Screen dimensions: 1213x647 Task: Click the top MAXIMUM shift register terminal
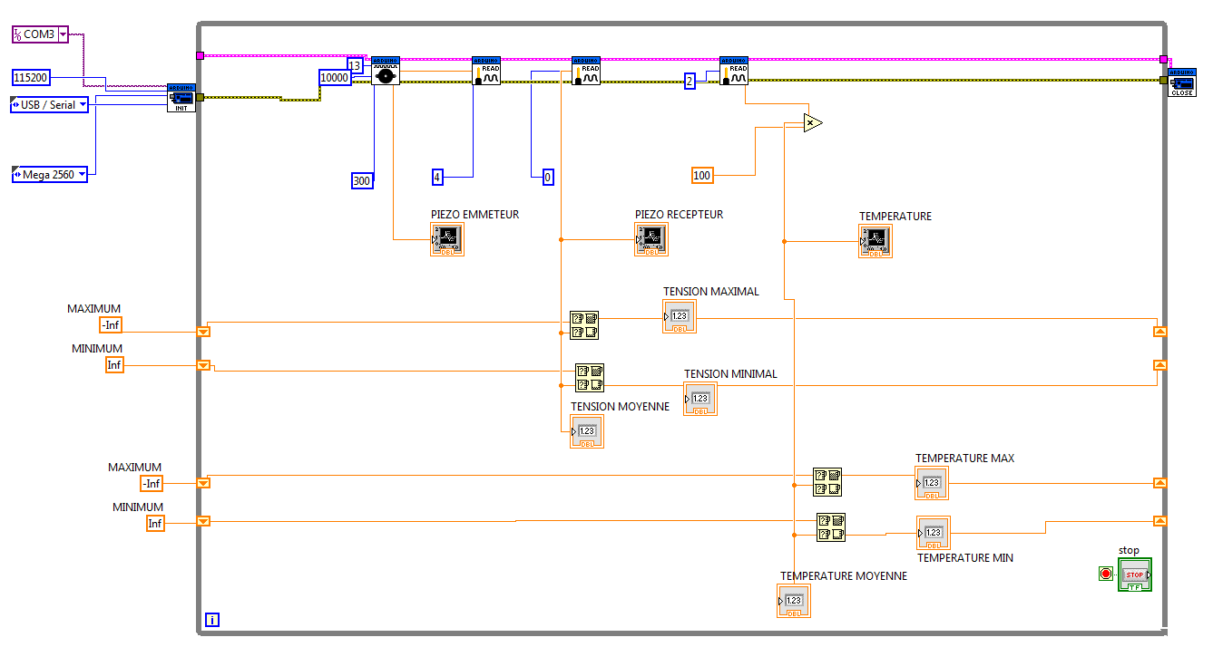[203, 332]
